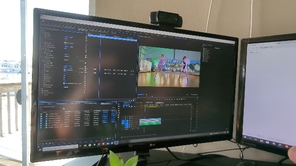Select the Track Select Forward tool
The image size is (296, 166).
pos(119,107)
